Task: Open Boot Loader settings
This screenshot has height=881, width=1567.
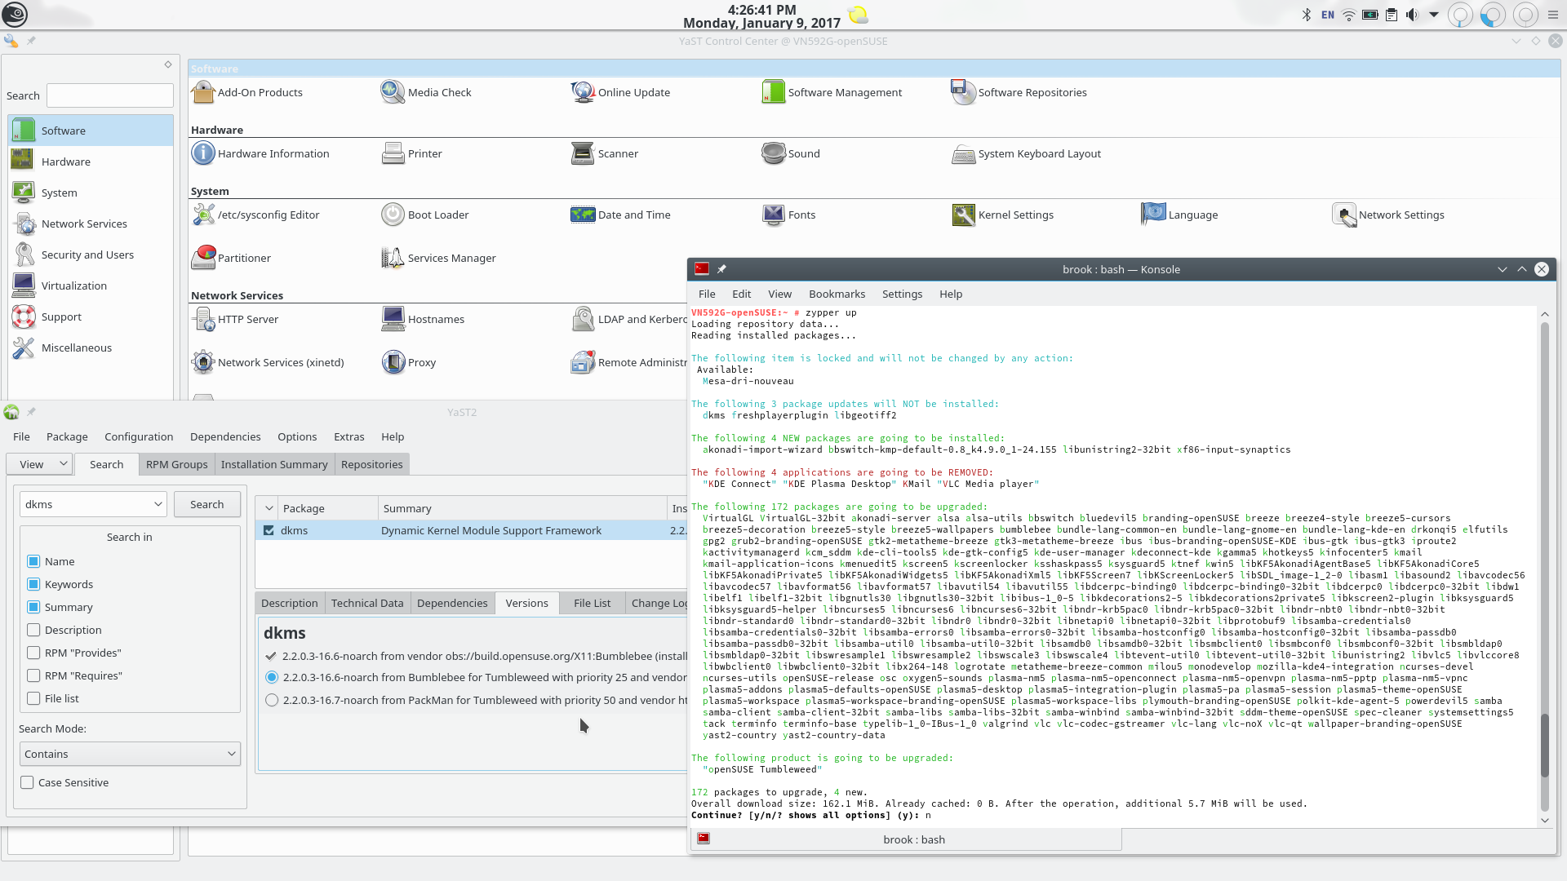Action: click(x=424, y=215)
